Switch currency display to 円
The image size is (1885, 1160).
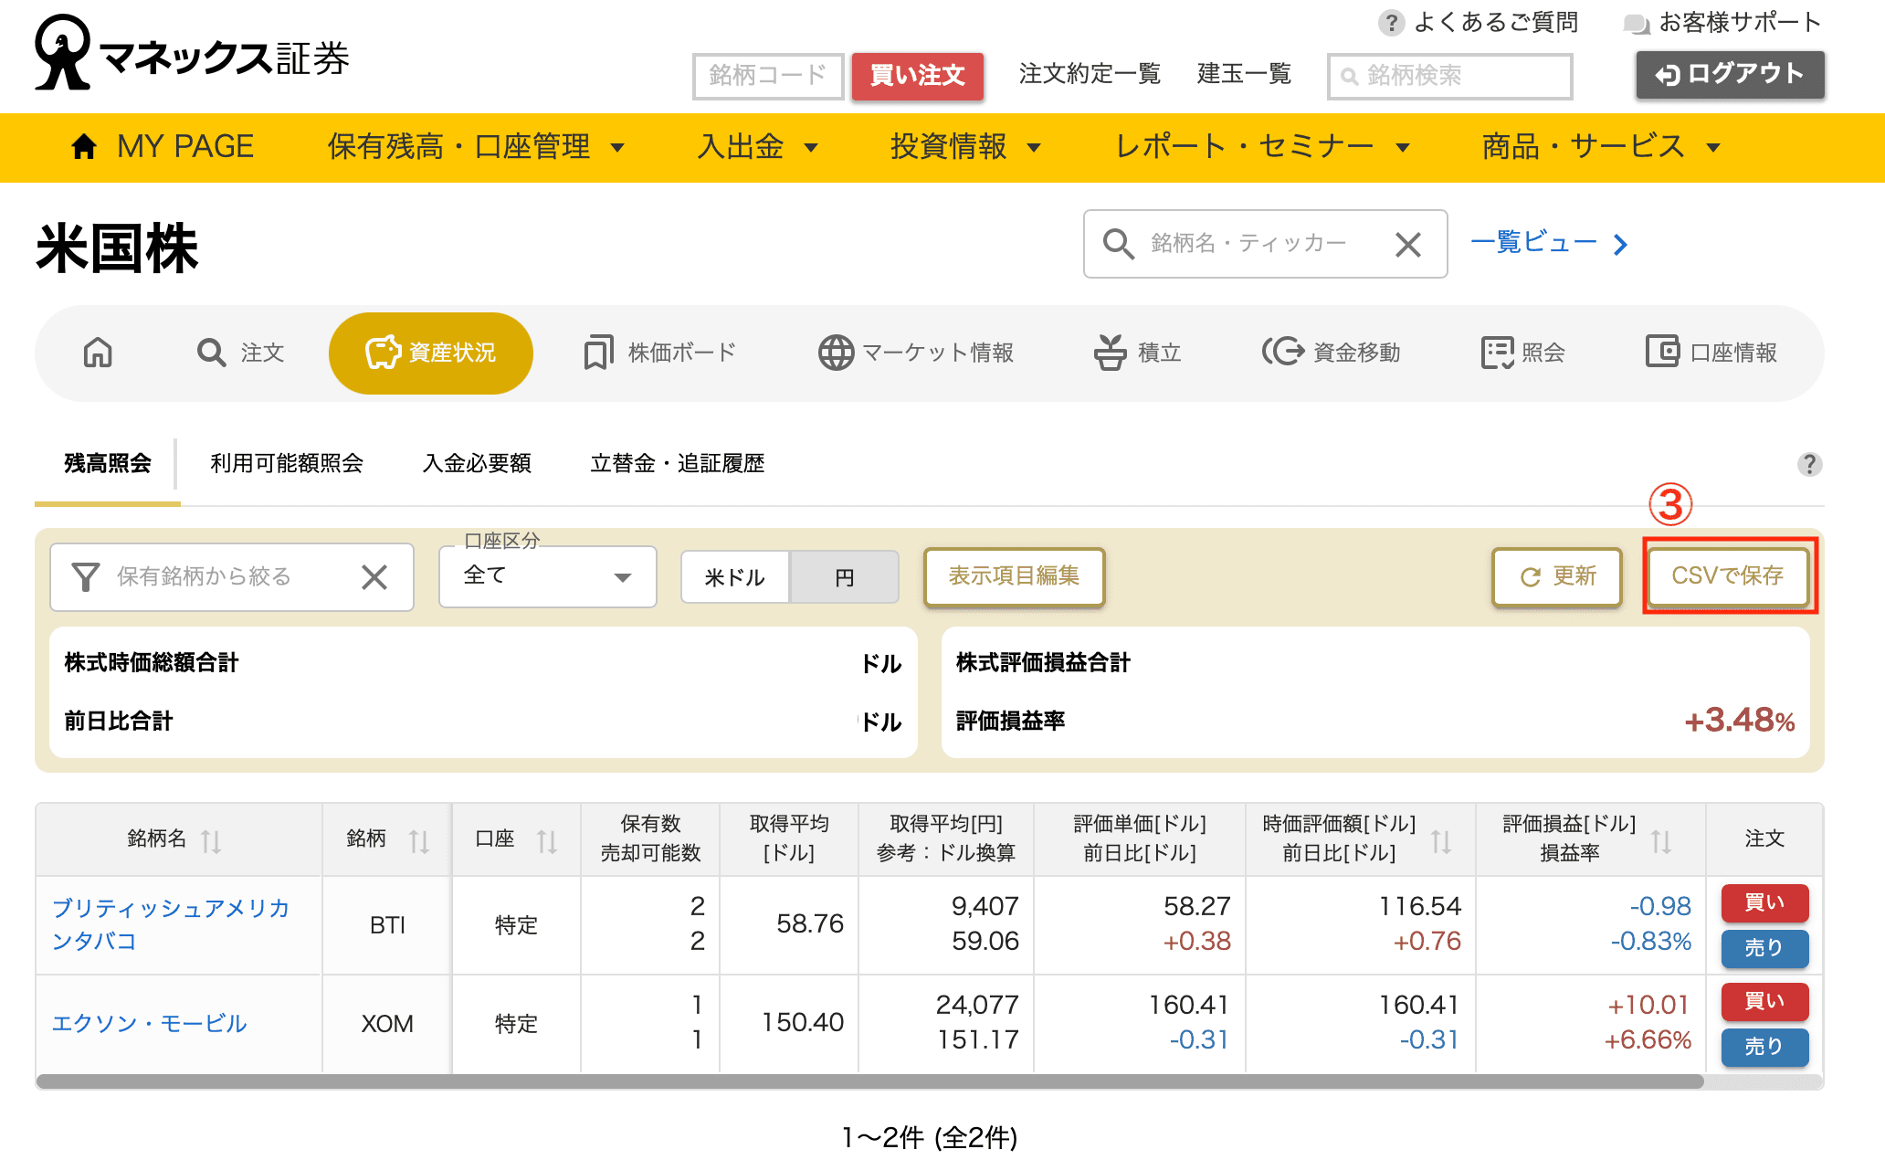(x=844, y=576)
